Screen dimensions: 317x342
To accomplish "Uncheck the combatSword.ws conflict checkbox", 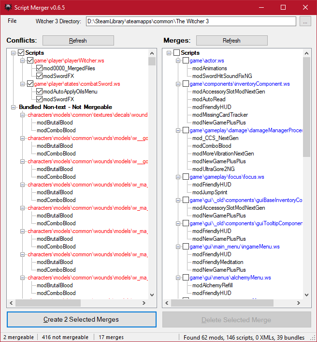I will 30,84.
